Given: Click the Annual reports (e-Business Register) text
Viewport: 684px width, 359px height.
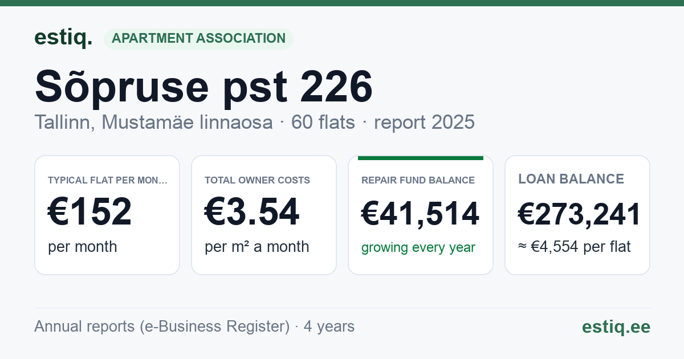Looking at the screenshot, I should [x=162, y=327].
